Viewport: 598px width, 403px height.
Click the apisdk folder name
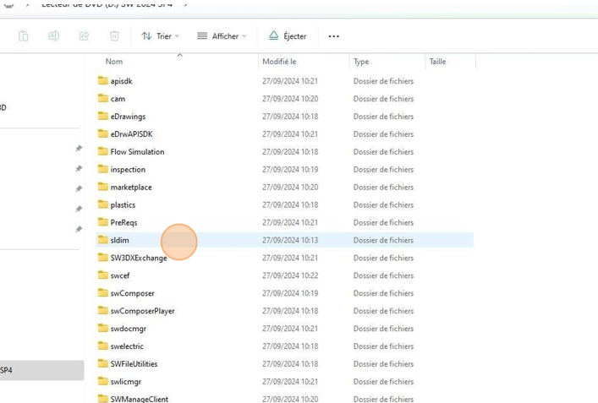(121, 81)
